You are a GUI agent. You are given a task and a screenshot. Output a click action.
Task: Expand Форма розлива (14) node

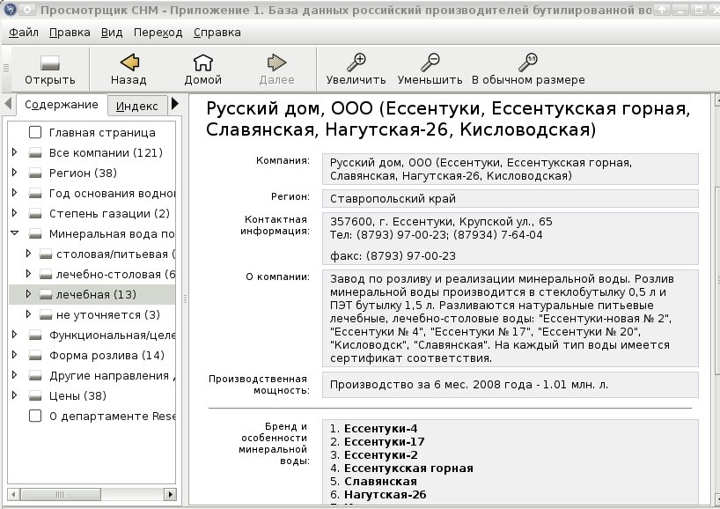point(14,354)
